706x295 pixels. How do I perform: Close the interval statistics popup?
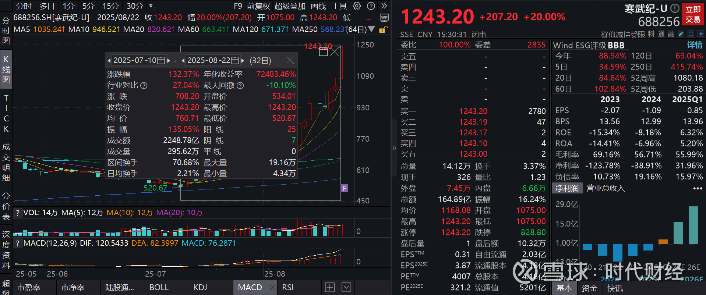pyautogui.click(x=290, y=60)
